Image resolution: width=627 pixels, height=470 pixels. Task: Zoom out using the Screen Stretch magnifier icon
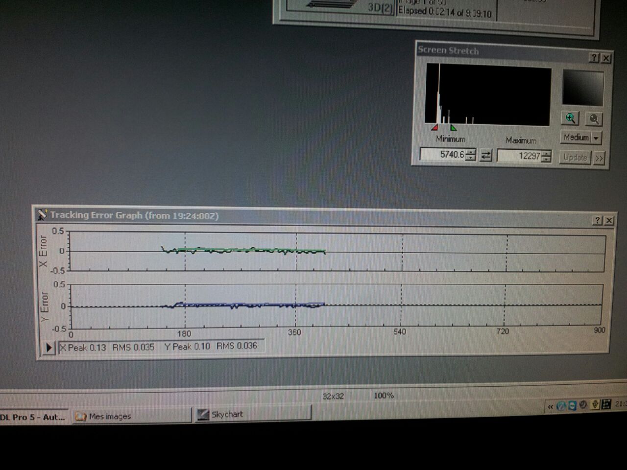tap(594, 119)
